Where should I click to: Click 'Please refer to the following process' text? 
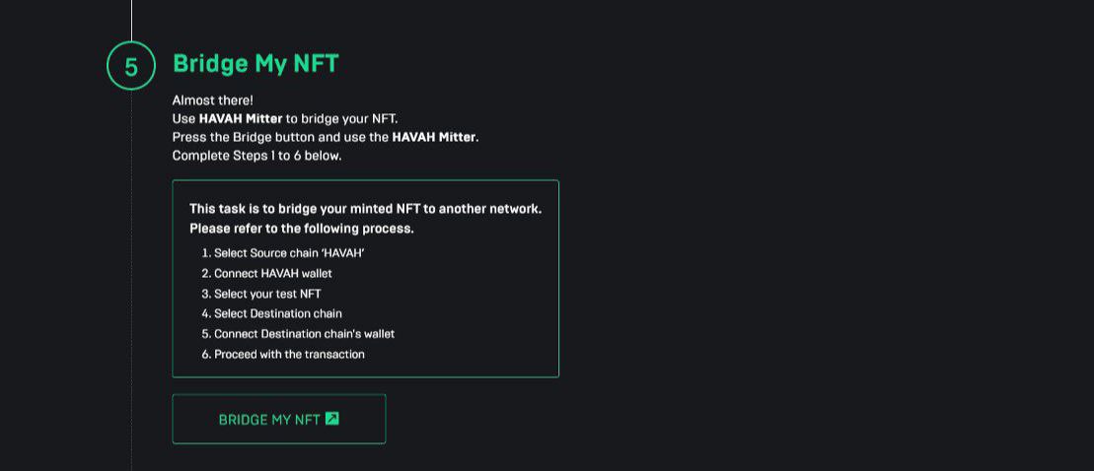pyautogui.click(x=301, y=229)
